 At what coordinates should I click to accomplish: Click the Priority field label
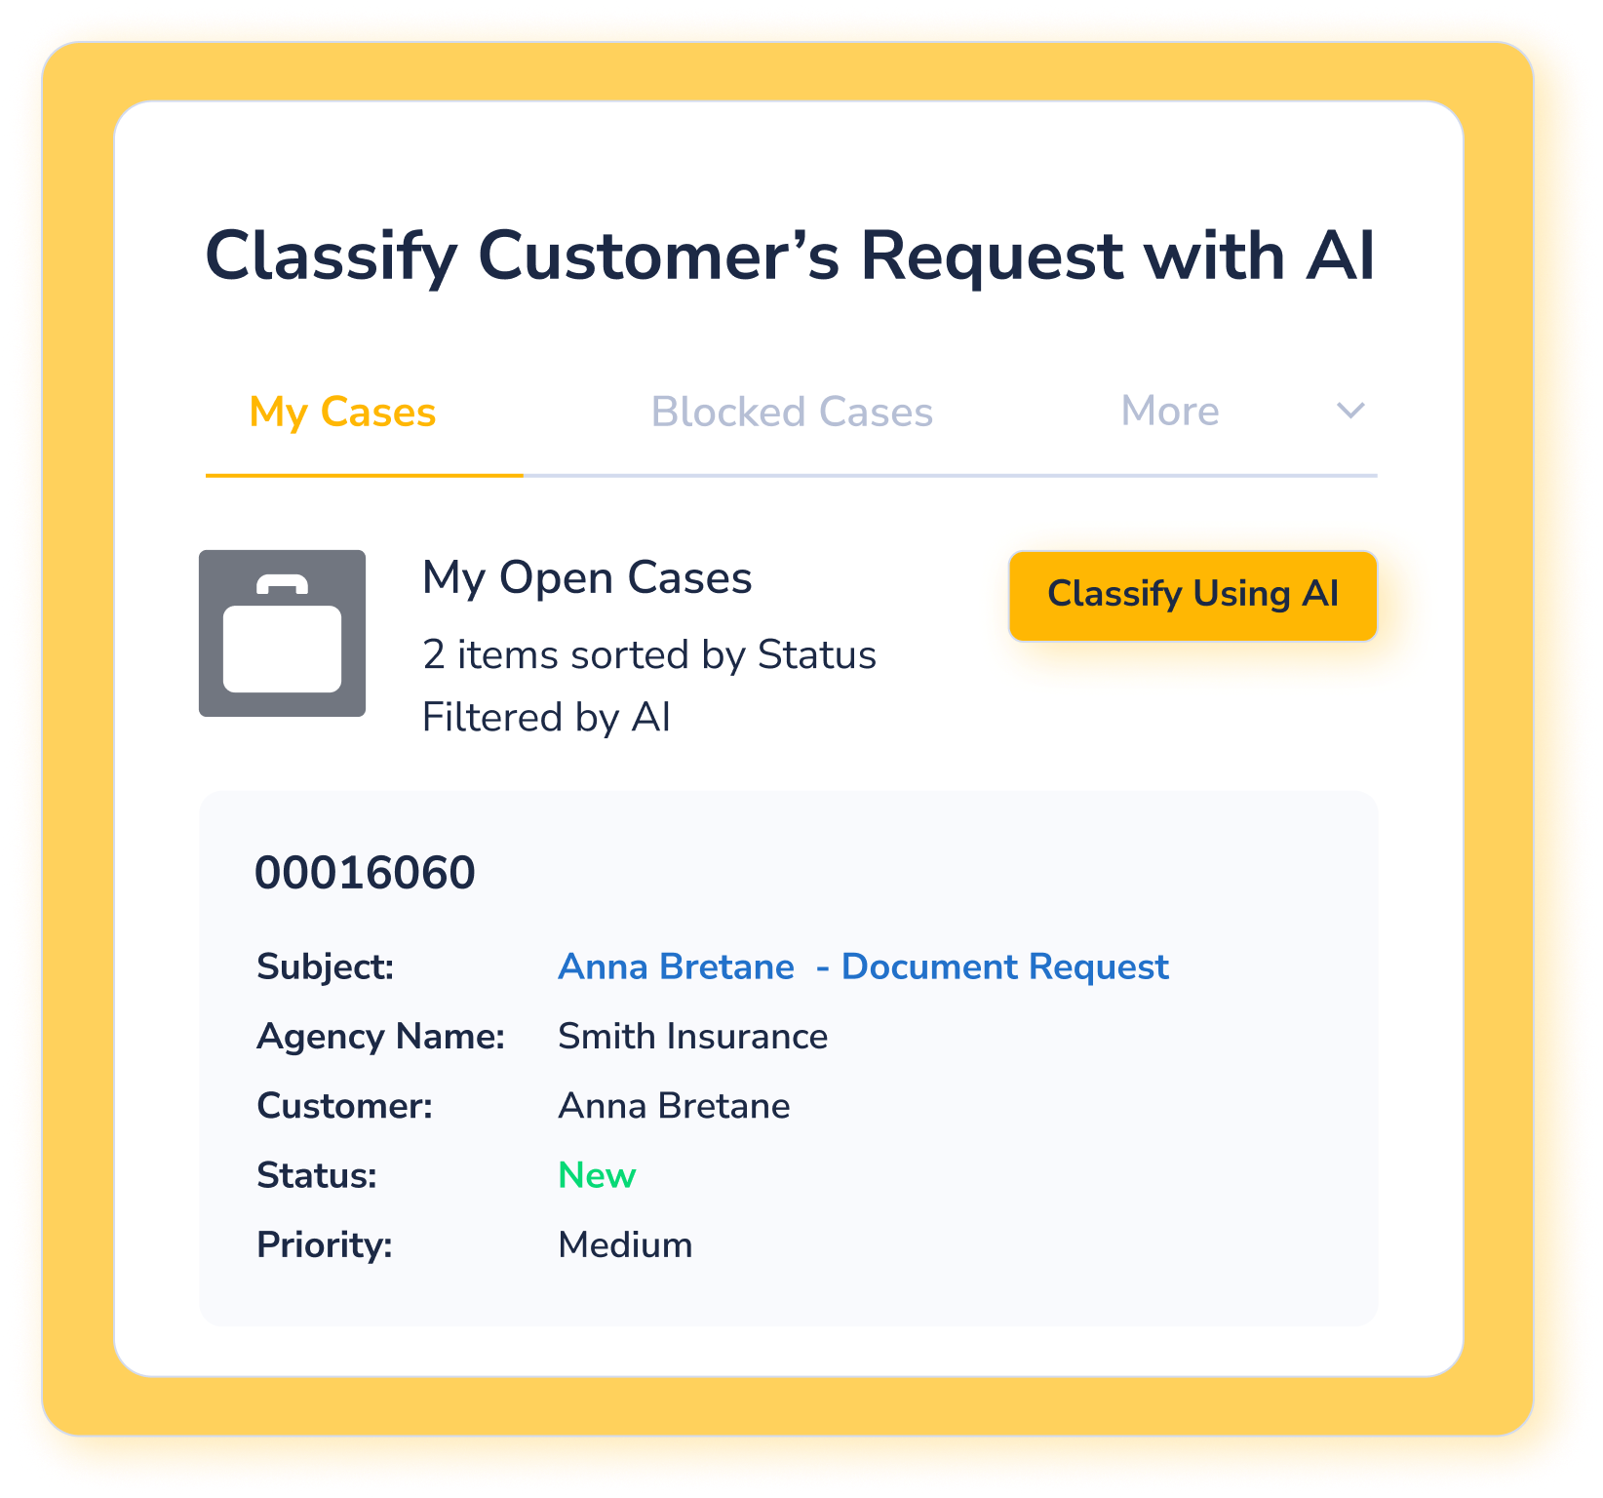325,1245
